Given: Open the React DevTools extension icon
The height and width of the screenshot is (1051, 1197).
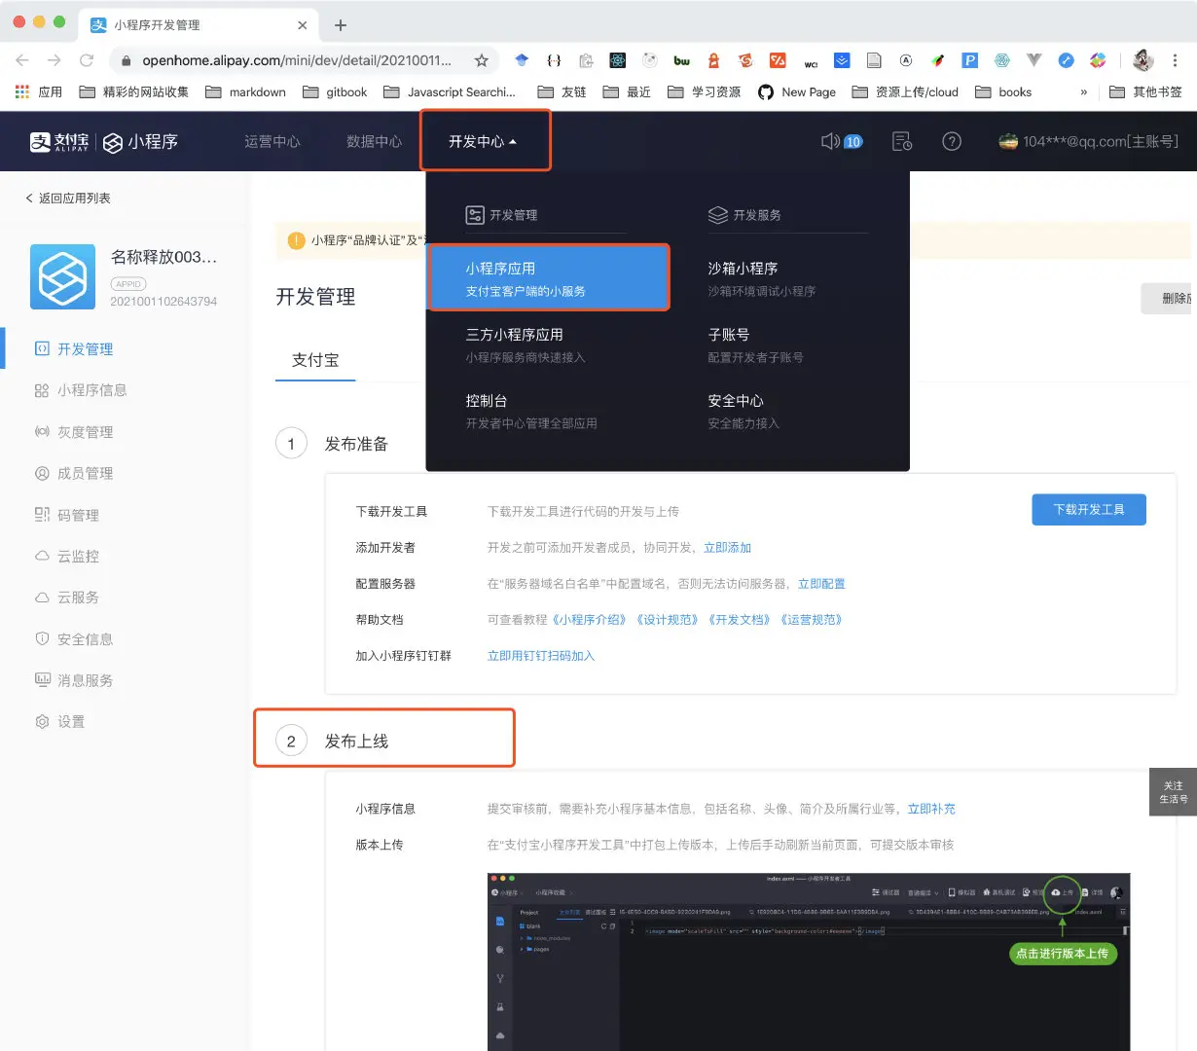Looking at the screenshot, I should tap(618, 60).
